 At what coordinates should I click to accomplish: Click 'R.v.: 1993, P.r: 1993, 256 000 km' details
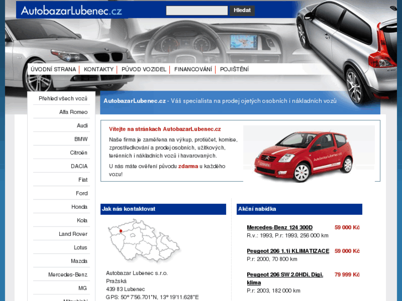coord(288,235)
